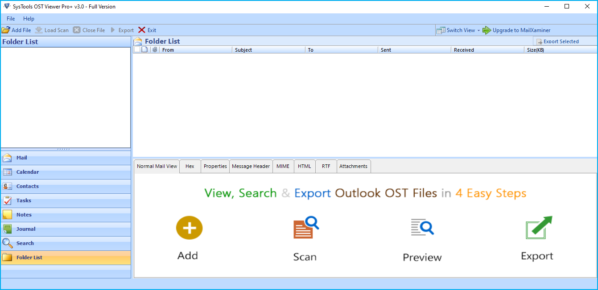Click the 'Scan' caption text
The width and height of the screenshot is (598, 290).
pos(305,257)
